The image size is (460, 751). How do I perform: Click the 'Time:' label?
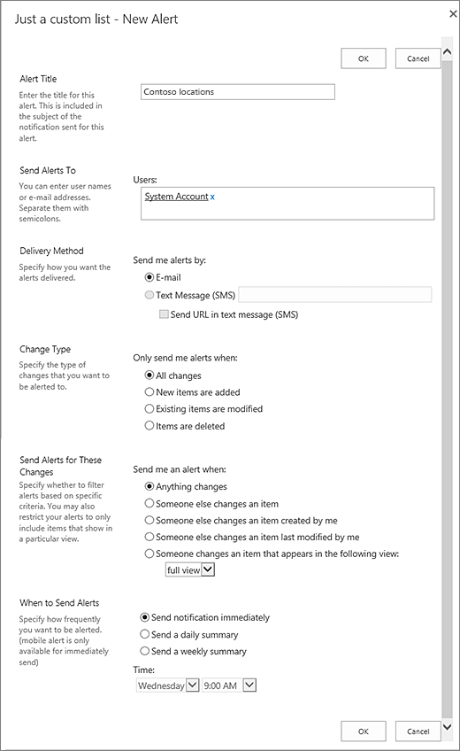pyautogui.click(x=144, y=670)
